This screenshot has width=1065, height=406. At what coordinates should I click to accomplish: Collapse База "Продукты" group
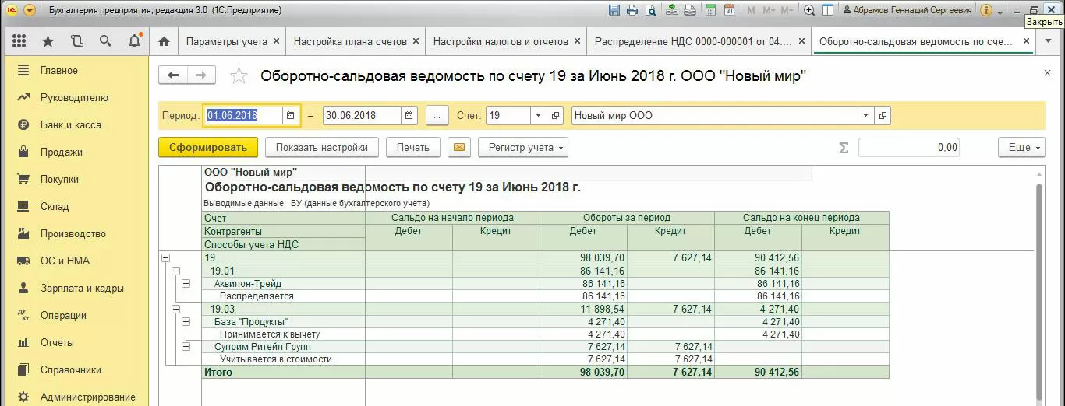point(186,321)
